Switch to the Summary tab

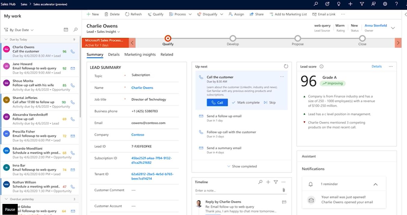(x=95, y=55)
